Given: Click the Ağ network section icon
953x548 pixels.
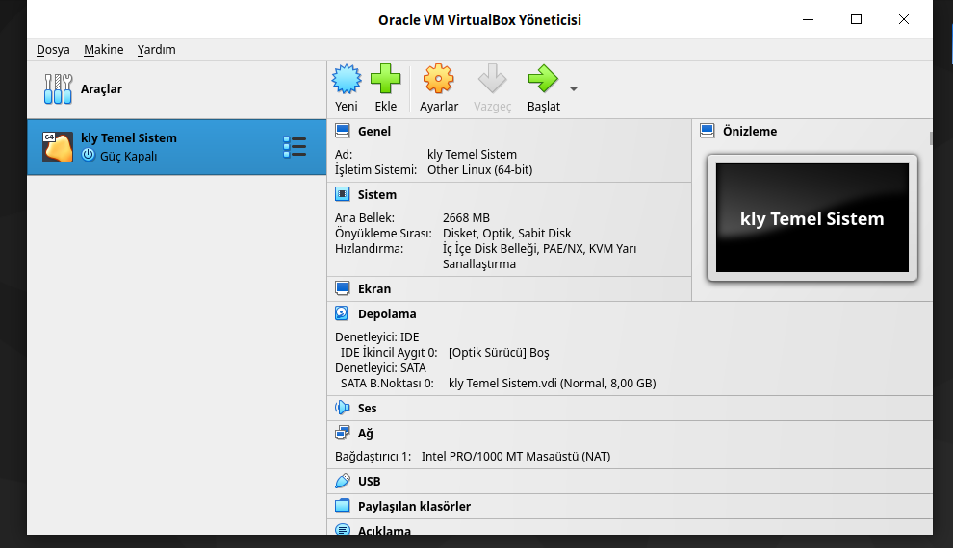Looking at the screenshot, I should click(342, 433).
